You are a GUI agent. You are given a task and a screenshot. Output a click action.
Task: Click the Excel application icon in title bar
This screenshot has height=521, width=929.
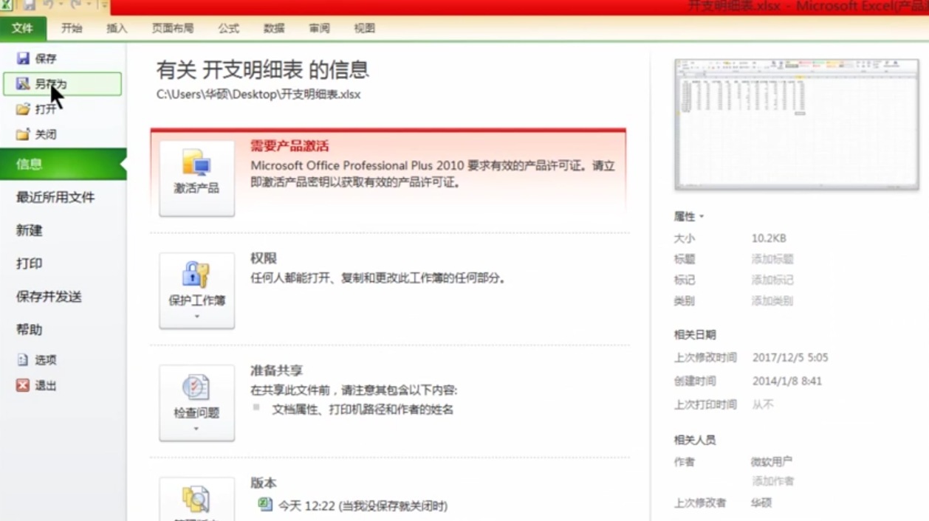click(x=7, y=6)
